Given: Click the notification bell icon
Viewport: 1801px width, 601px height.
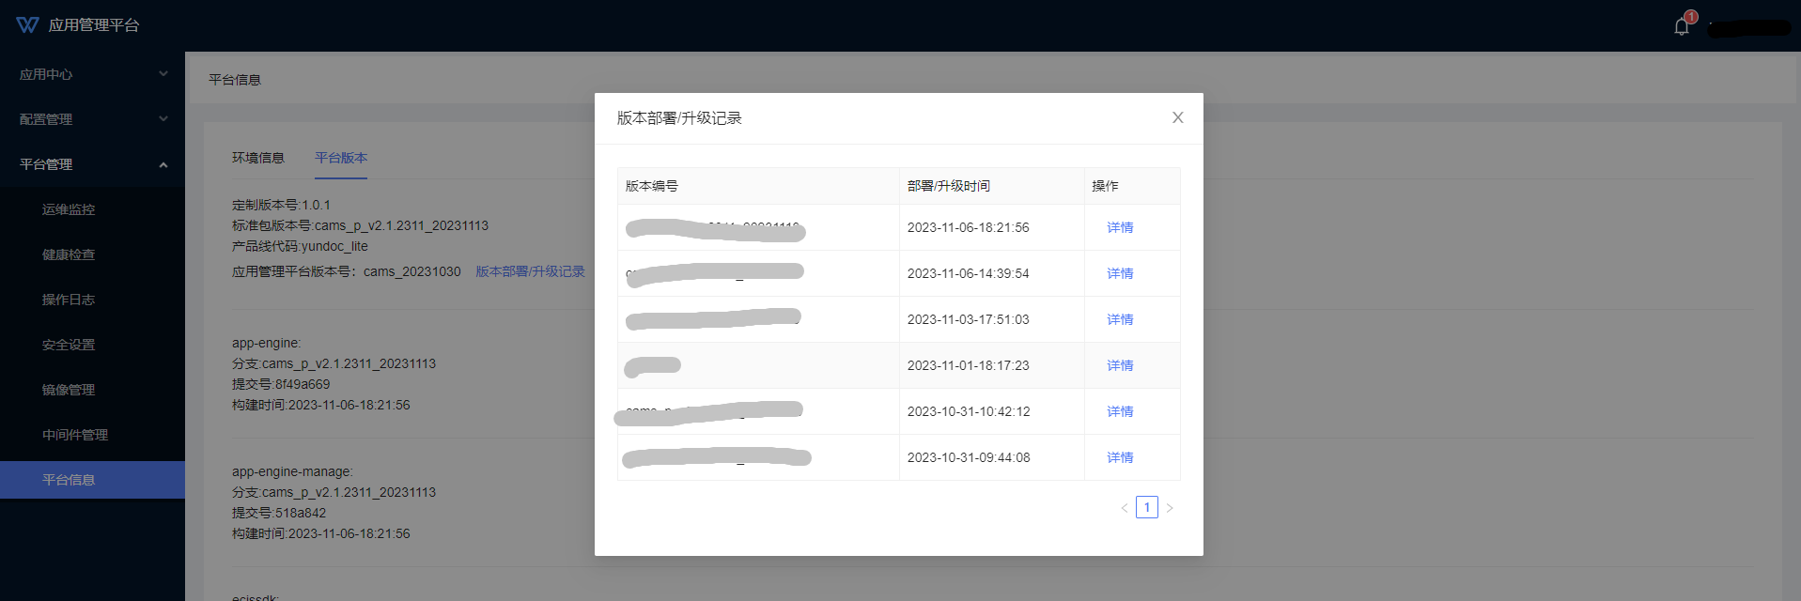Looking at the screenshot, I should tap(1682, 26).
